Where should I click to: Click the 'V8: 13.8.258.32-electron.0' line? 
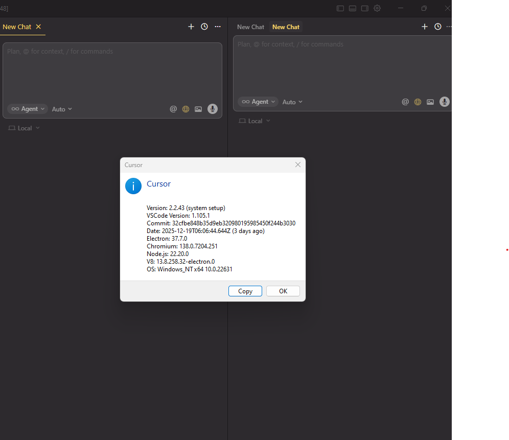point(181,262)
